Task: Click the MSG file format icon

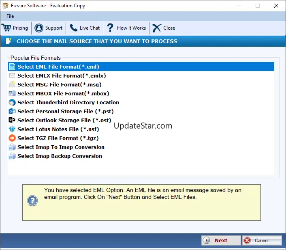Action: click(x=12, y=84)
